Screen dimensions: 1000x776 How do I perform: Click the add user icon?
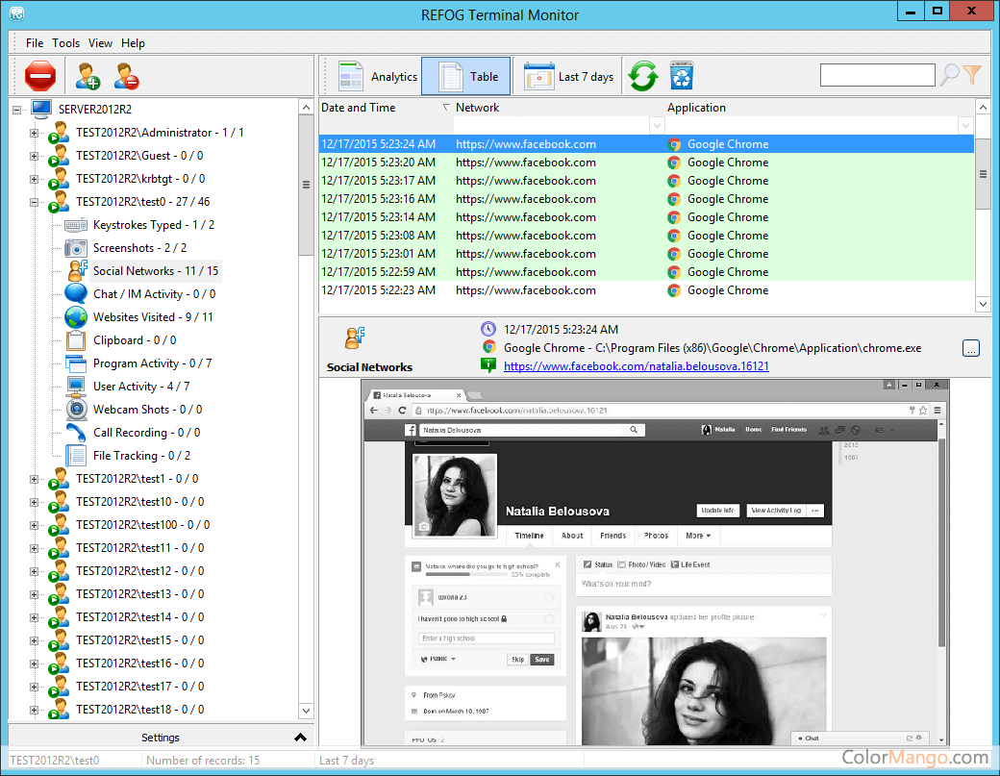pyautogui.click(x=87, y=76)
